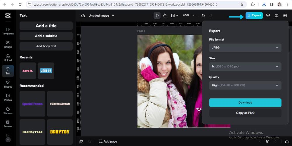Pick the 'Love it.' recent text style
Screen dimensions: 292x146
click(x=28, y=71)
